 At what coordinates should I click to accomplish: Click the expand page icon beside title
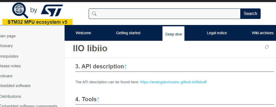[267, 47]
